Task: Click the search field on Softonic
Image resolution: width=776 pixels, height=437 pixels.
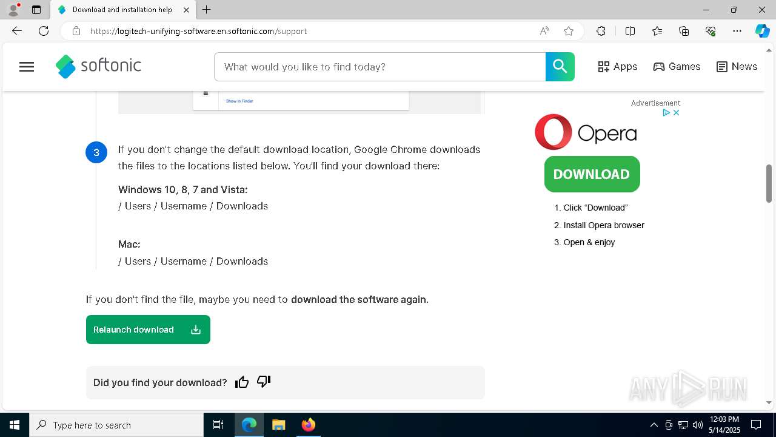Action: (380, 67)
